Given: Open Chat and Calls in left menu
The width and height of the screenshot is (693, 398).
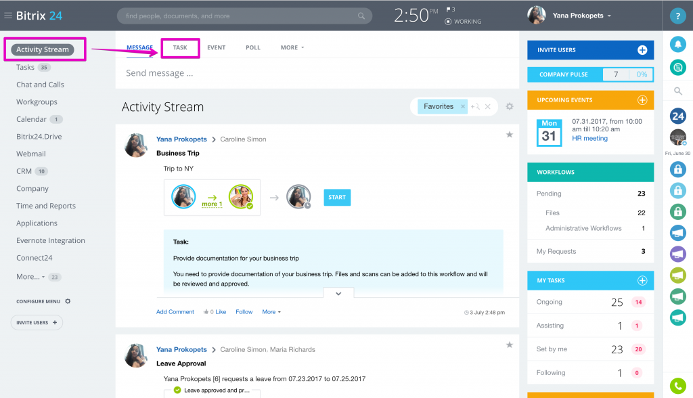Looking at the screenshot, I should pyautogui.click(x=40, y=85).
